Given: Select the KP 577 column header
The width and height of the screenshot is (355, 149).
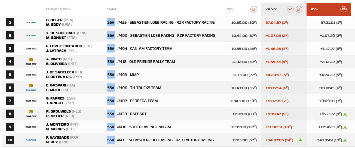Looking at the screenshot, I should [x=271, y=9].
